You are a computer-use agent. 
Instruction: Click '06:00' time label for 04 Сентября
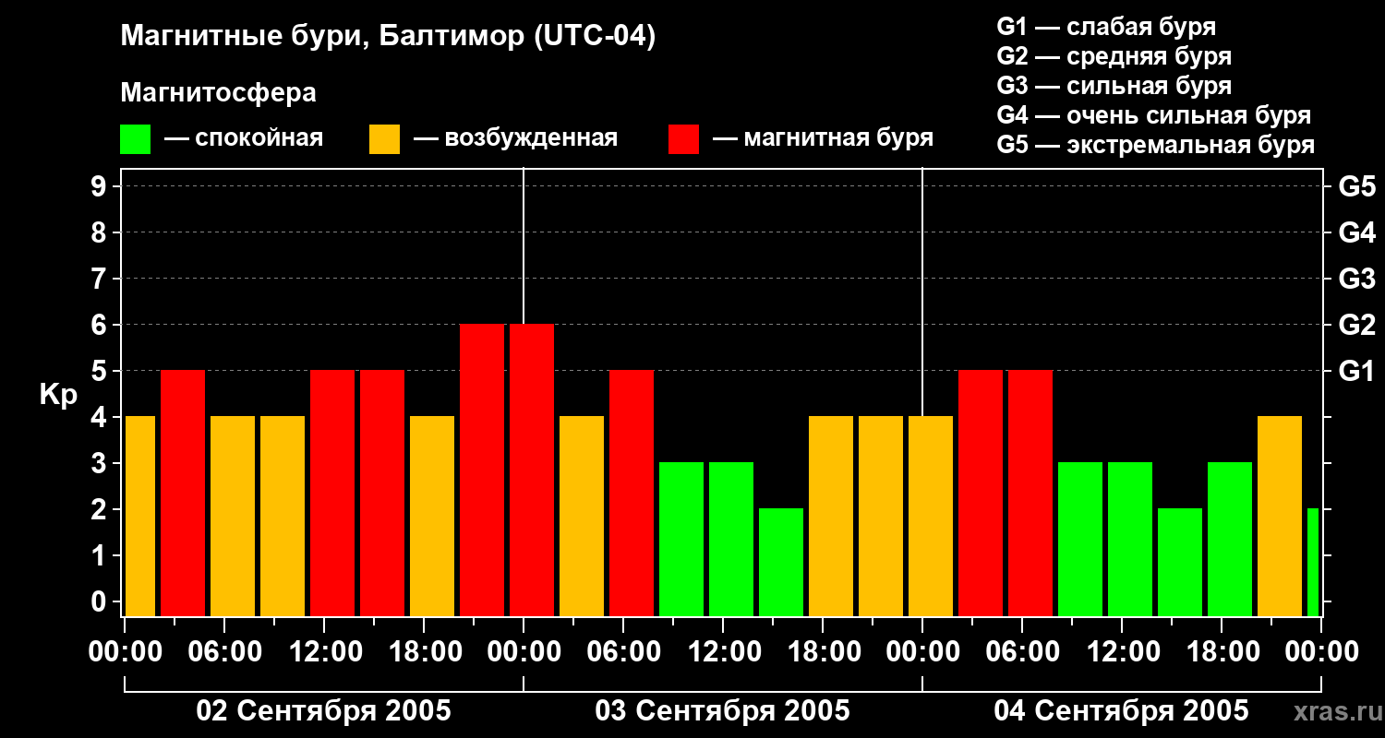(x=1022, y=652)
